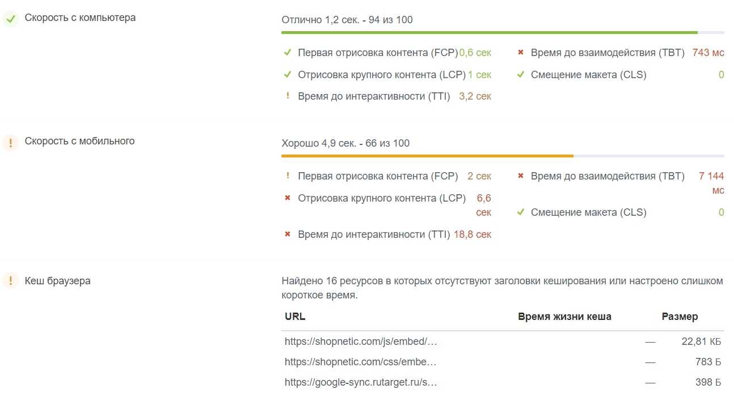The width and height of the screenshot is (734, 393).
Task: Click orange warning icon beside Скорость с мобильного
Action: point(10,142)
